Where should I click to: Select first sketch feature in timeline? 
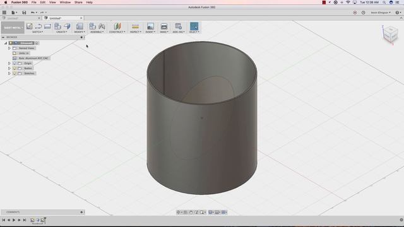[32, 220]
